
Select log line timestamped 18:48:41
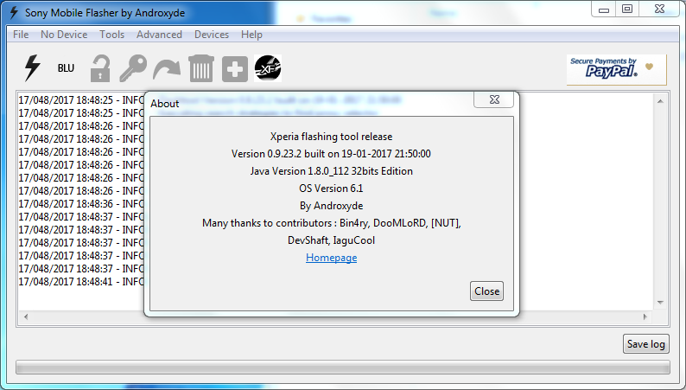[81, 281]
